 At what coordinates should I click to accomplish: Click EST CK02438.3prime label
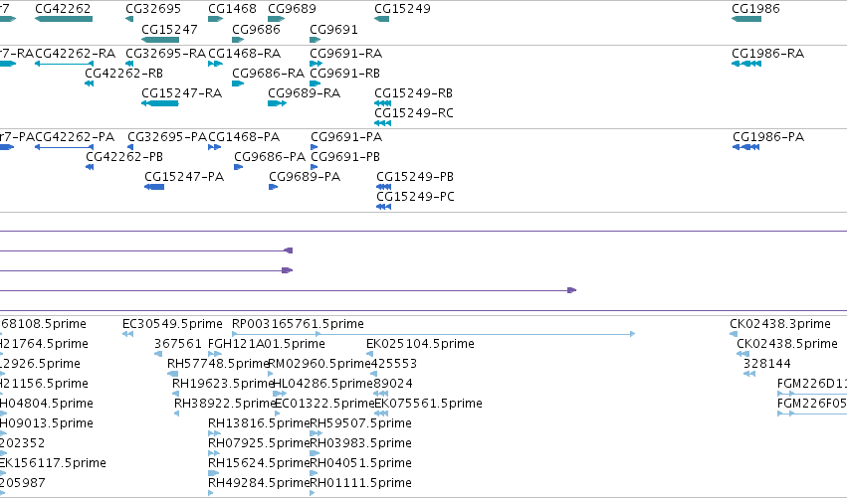click(x=780, y=324)
